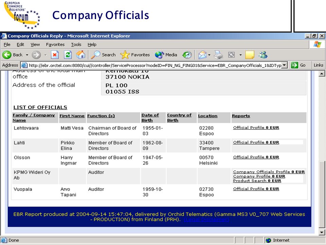Open Product Search 0 EUR link
Viewport: 326px width, 245px height.
(x=257, y=181)
